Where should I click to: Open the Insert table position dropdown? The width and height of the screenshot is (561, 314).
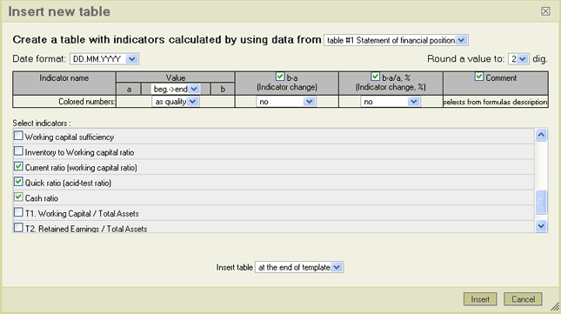299,267
